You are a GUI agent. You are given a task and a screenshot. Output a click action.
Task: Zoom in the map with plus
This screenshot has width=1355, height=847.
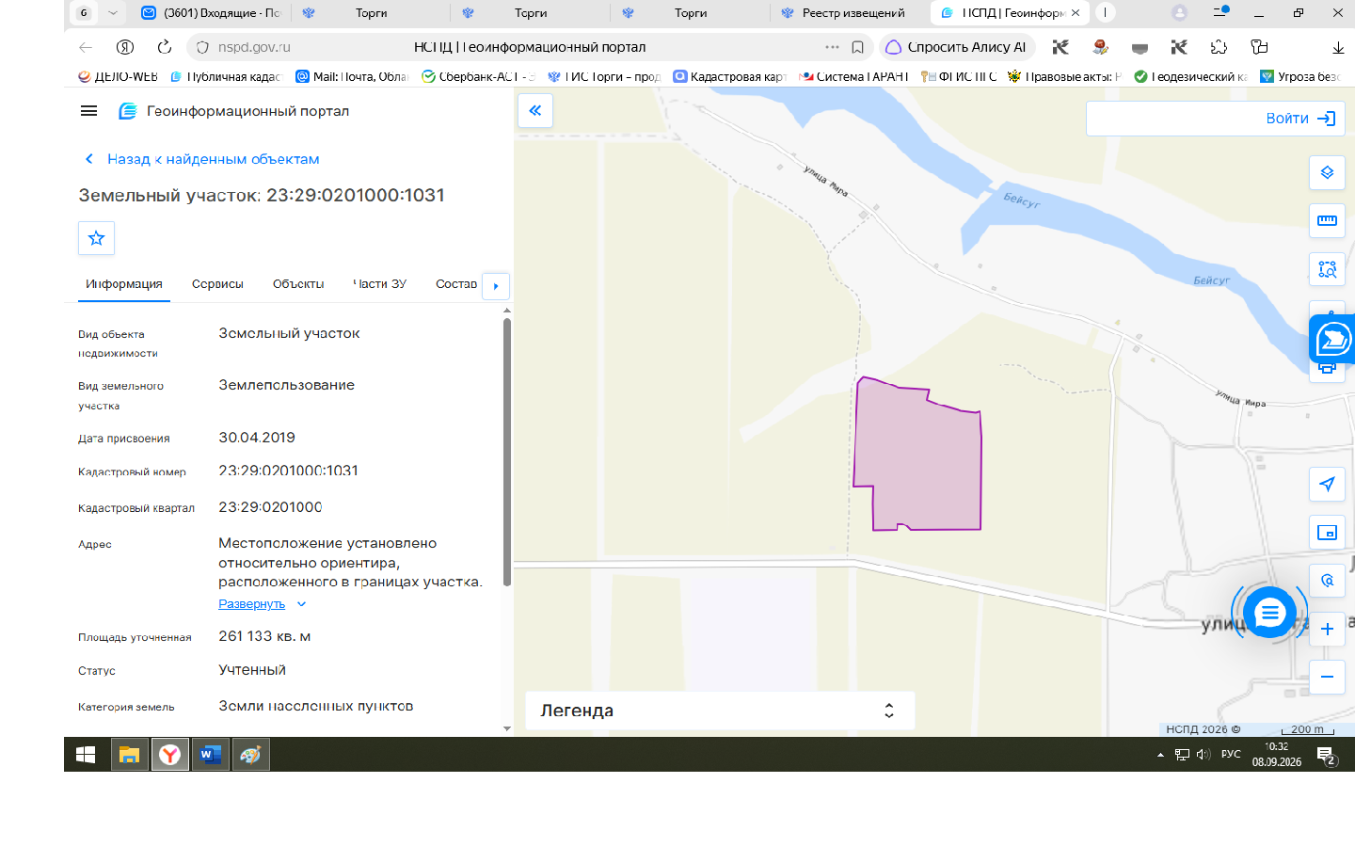(x=1327, y=629)
